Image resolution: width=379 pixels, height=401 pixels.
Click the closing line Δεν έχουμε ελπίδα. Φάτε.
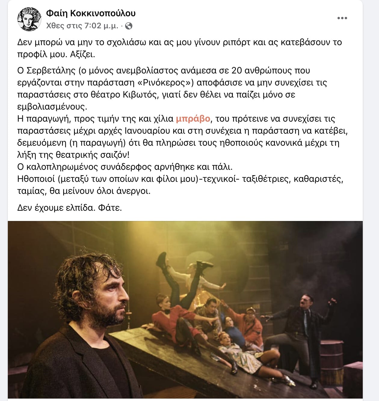pyautogui.click(x=69, y=208)
